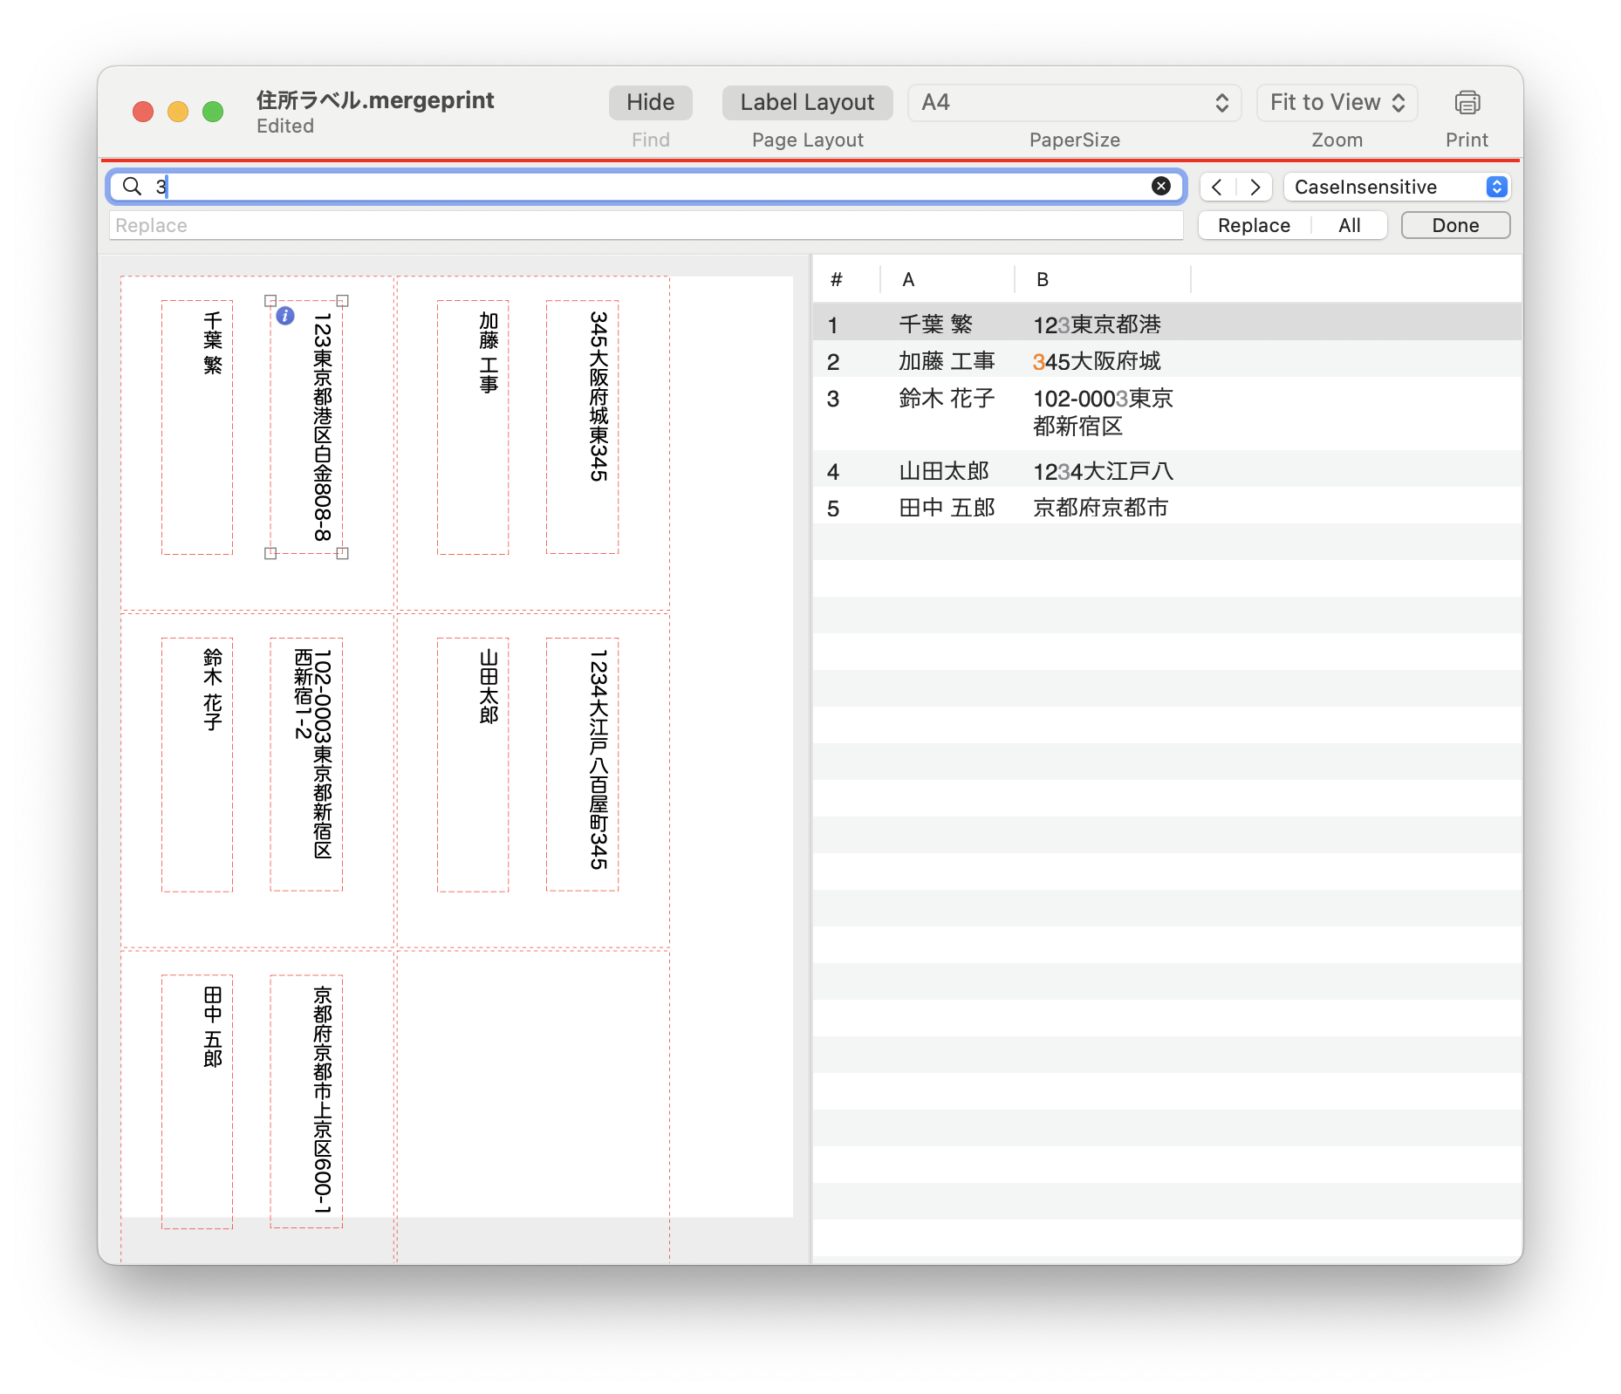Select row number 5 in the table

pyautogui.click(x=833, y=509)
